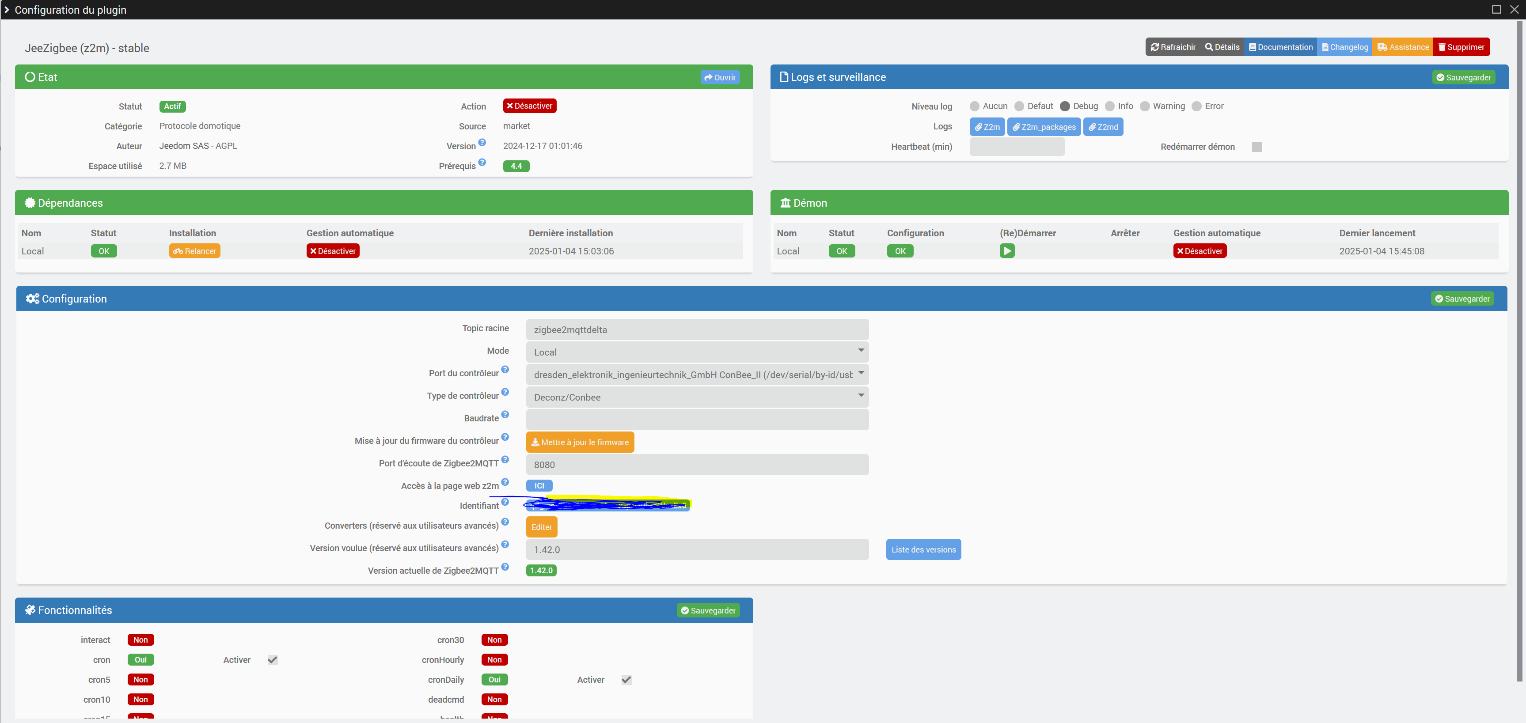
Task: View the Changelog
Action: pyautogui.click(x=1345, y=47)
